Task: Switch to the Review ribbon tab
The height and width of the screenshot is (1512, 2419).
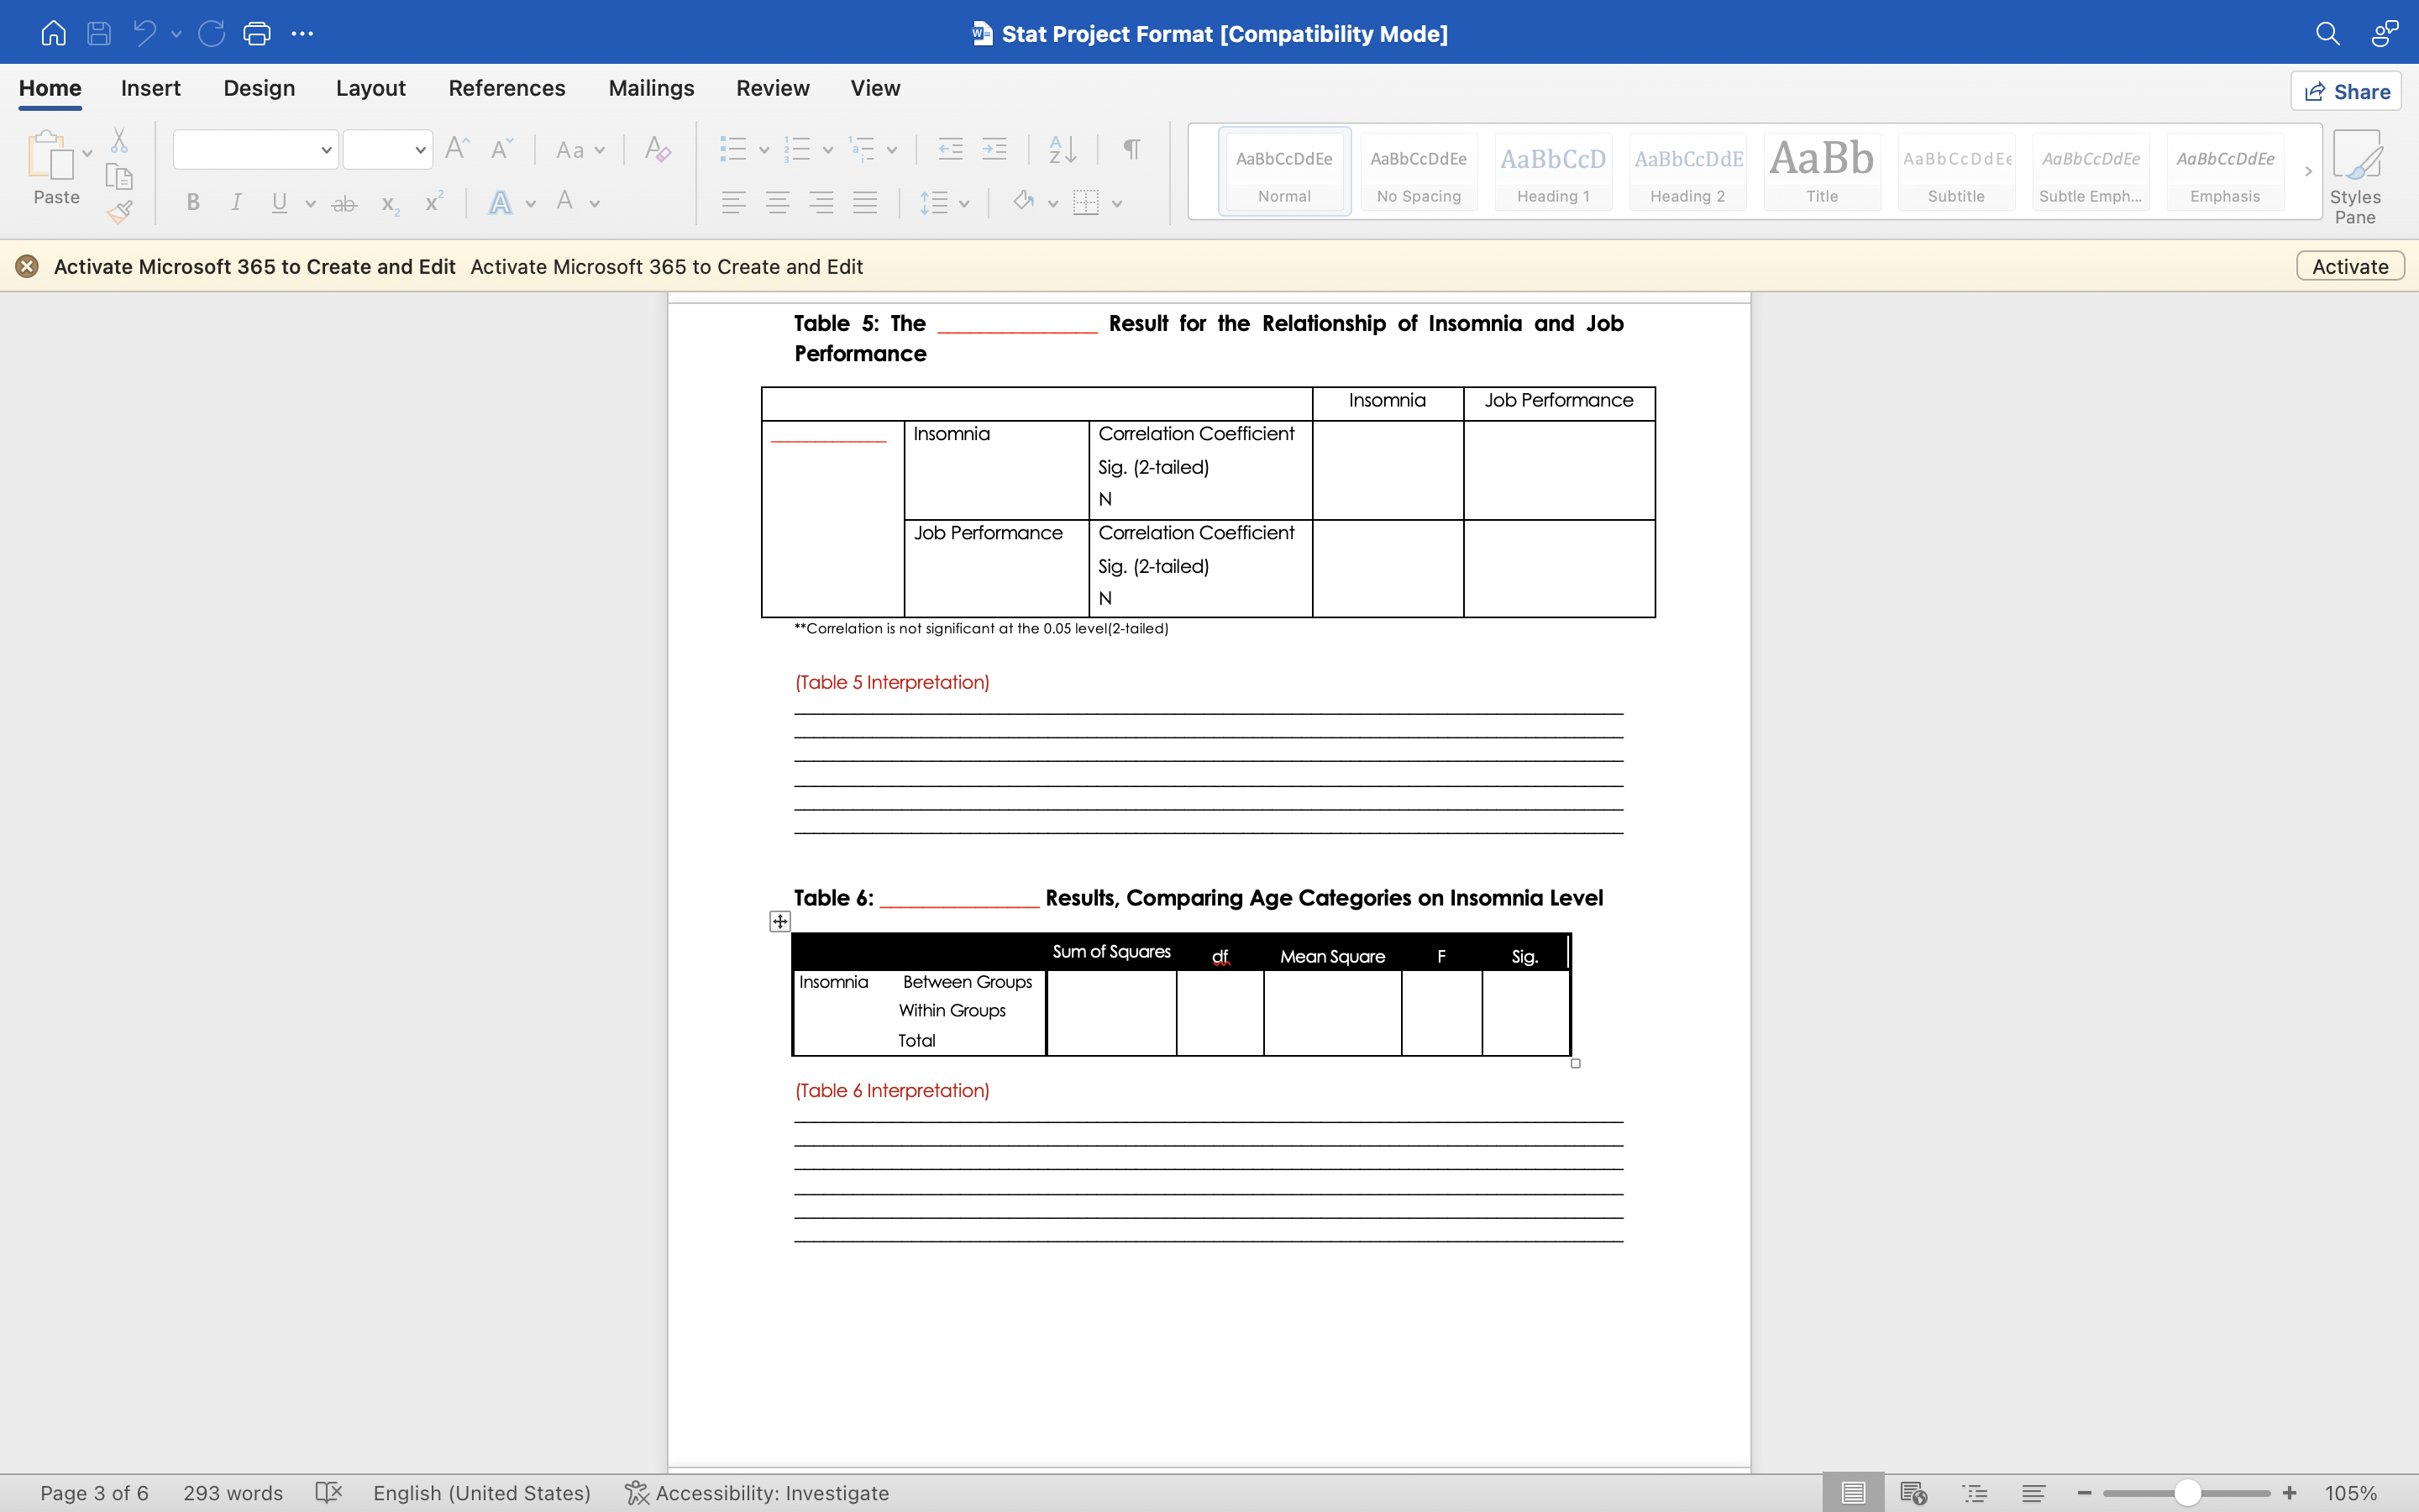Action: pos(772,88)
